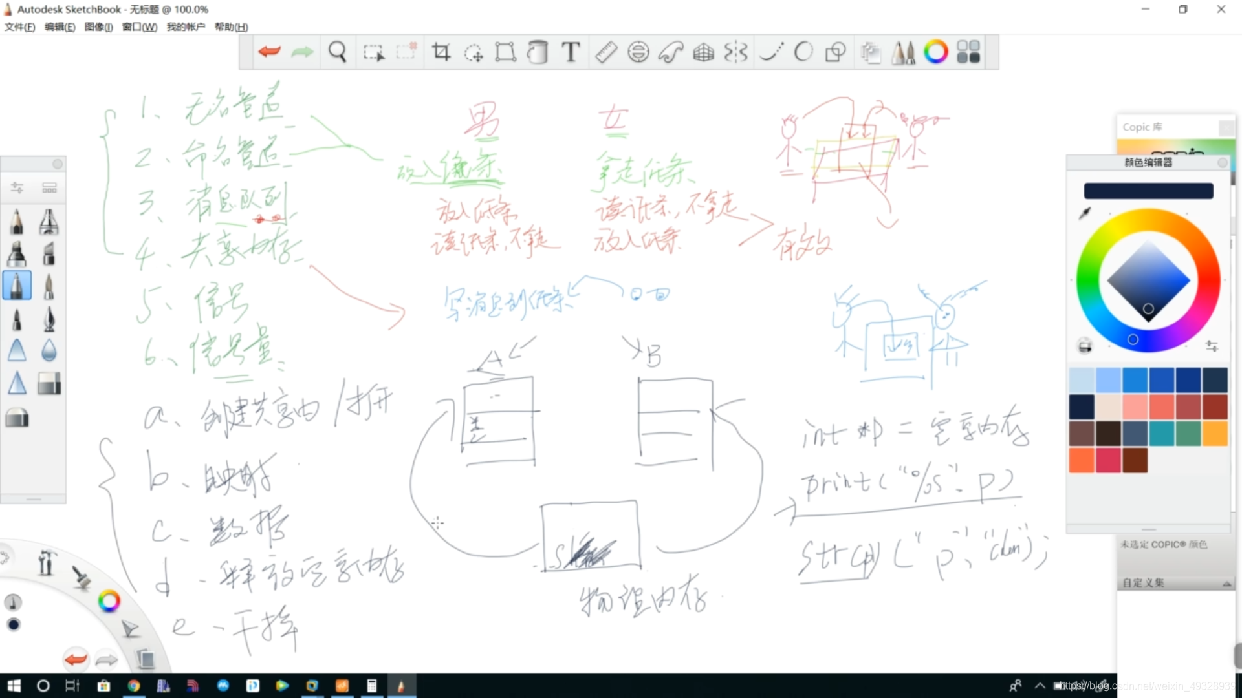This screenshot has height=698, width=1242.
Task: Expand the brush palette via its bottom handle
Action: tap(34, 499)
